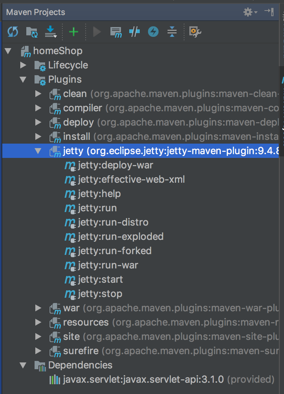
Task: Click the Lifecycle folder icon
Action: click(x=40, y=65)
